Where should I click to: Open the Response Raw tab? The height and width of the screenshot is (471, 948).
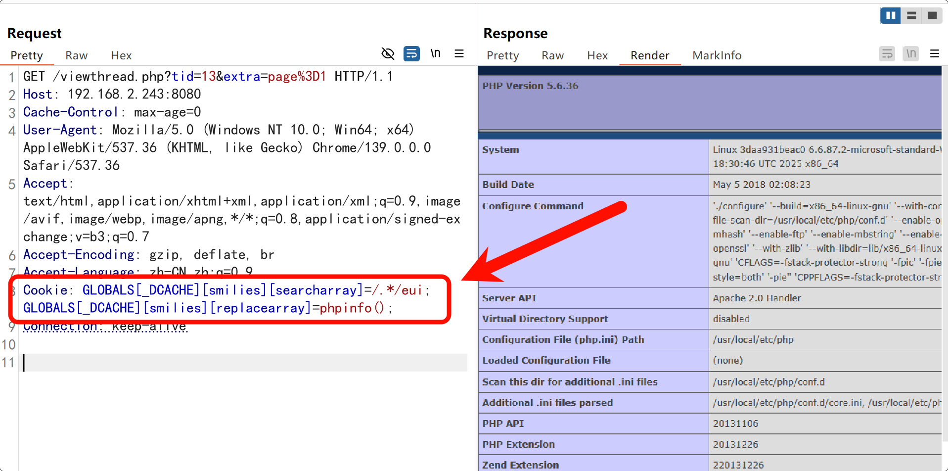552,55
